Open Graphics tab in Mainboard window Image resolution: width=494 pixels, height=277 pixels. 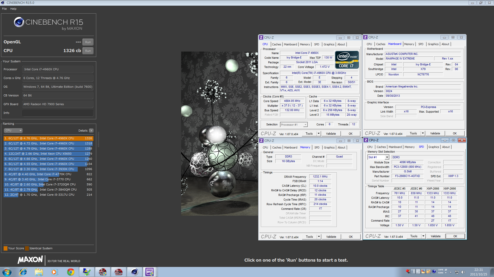[x=433, y=44]
